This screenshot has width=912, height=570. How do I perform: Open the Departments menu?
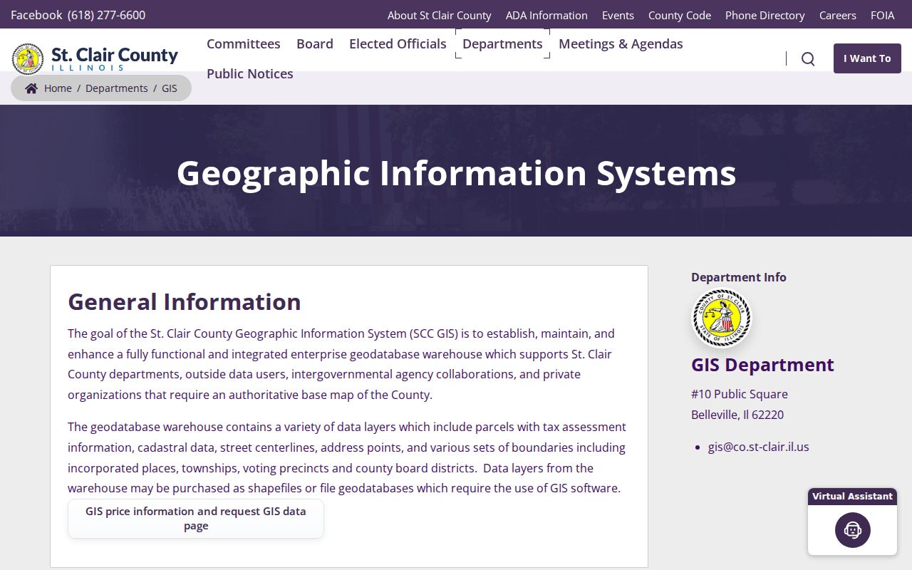point(502,43)
